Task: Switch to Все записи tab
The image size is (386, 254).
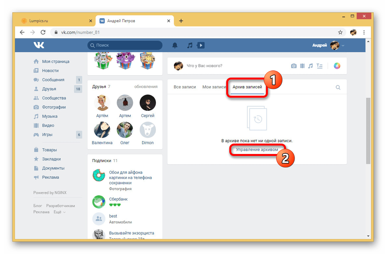Action: [x=185, y=87]
